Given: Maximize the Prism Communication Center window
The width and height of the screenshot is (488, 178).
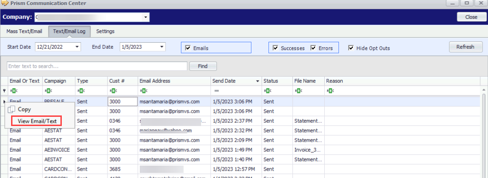Looking at the screenshot, I should pos(466,3).
